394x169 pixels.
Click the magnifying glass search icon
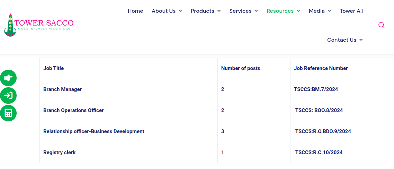pos(382,25)
